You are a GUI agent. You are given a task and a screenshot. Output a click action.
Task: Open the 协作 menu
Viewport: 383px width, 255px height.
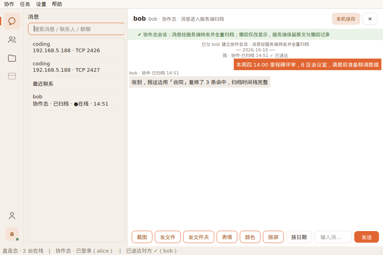[9, 4]
